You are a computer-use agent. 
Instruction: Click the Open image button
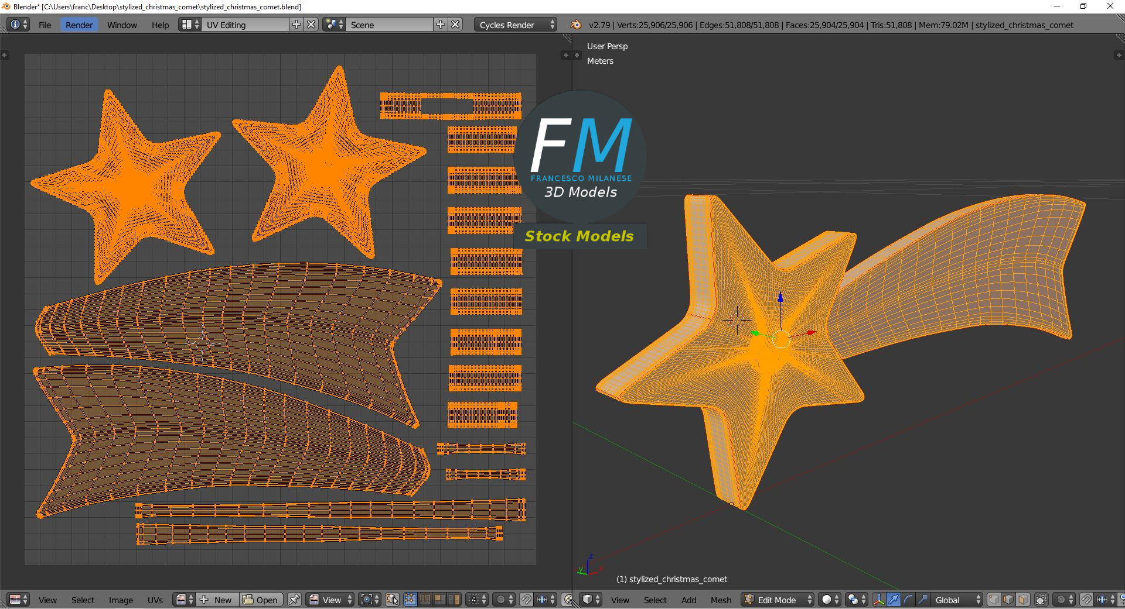261,600
